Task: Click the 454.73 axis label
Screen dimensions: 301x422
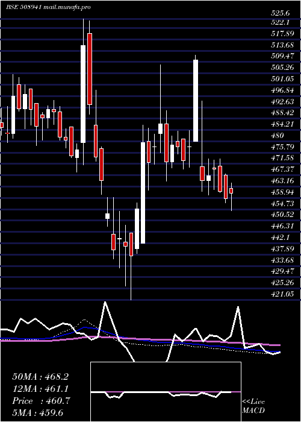Action: (282, 204)
